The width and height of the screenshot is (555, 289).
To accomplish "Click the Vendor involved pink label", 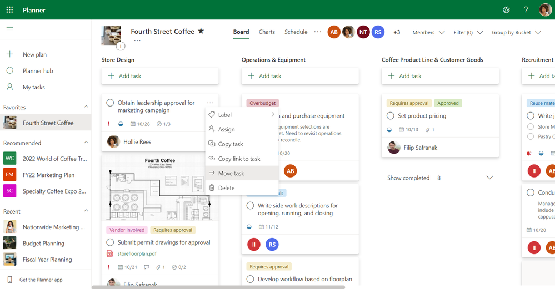I will (127, 230).
